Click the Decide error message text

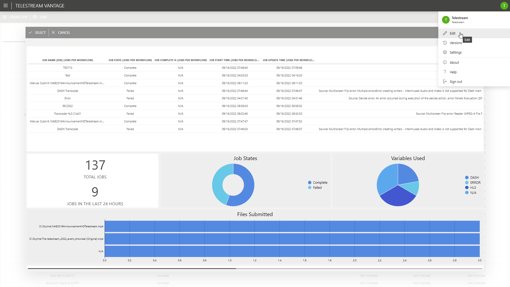(x=415, y=98)
